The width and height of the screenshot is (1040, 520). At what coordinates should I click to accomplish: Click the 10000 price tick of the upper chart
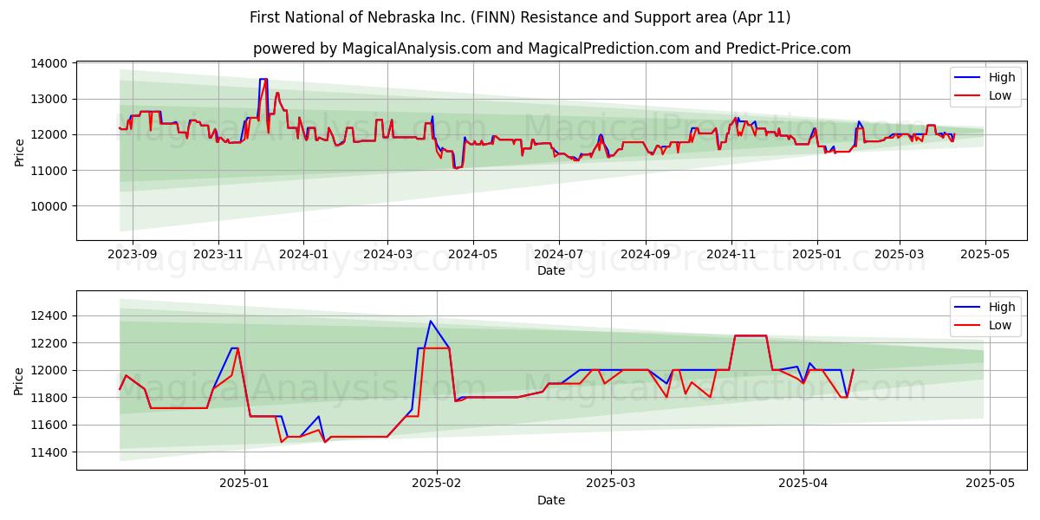click(50, 206)
